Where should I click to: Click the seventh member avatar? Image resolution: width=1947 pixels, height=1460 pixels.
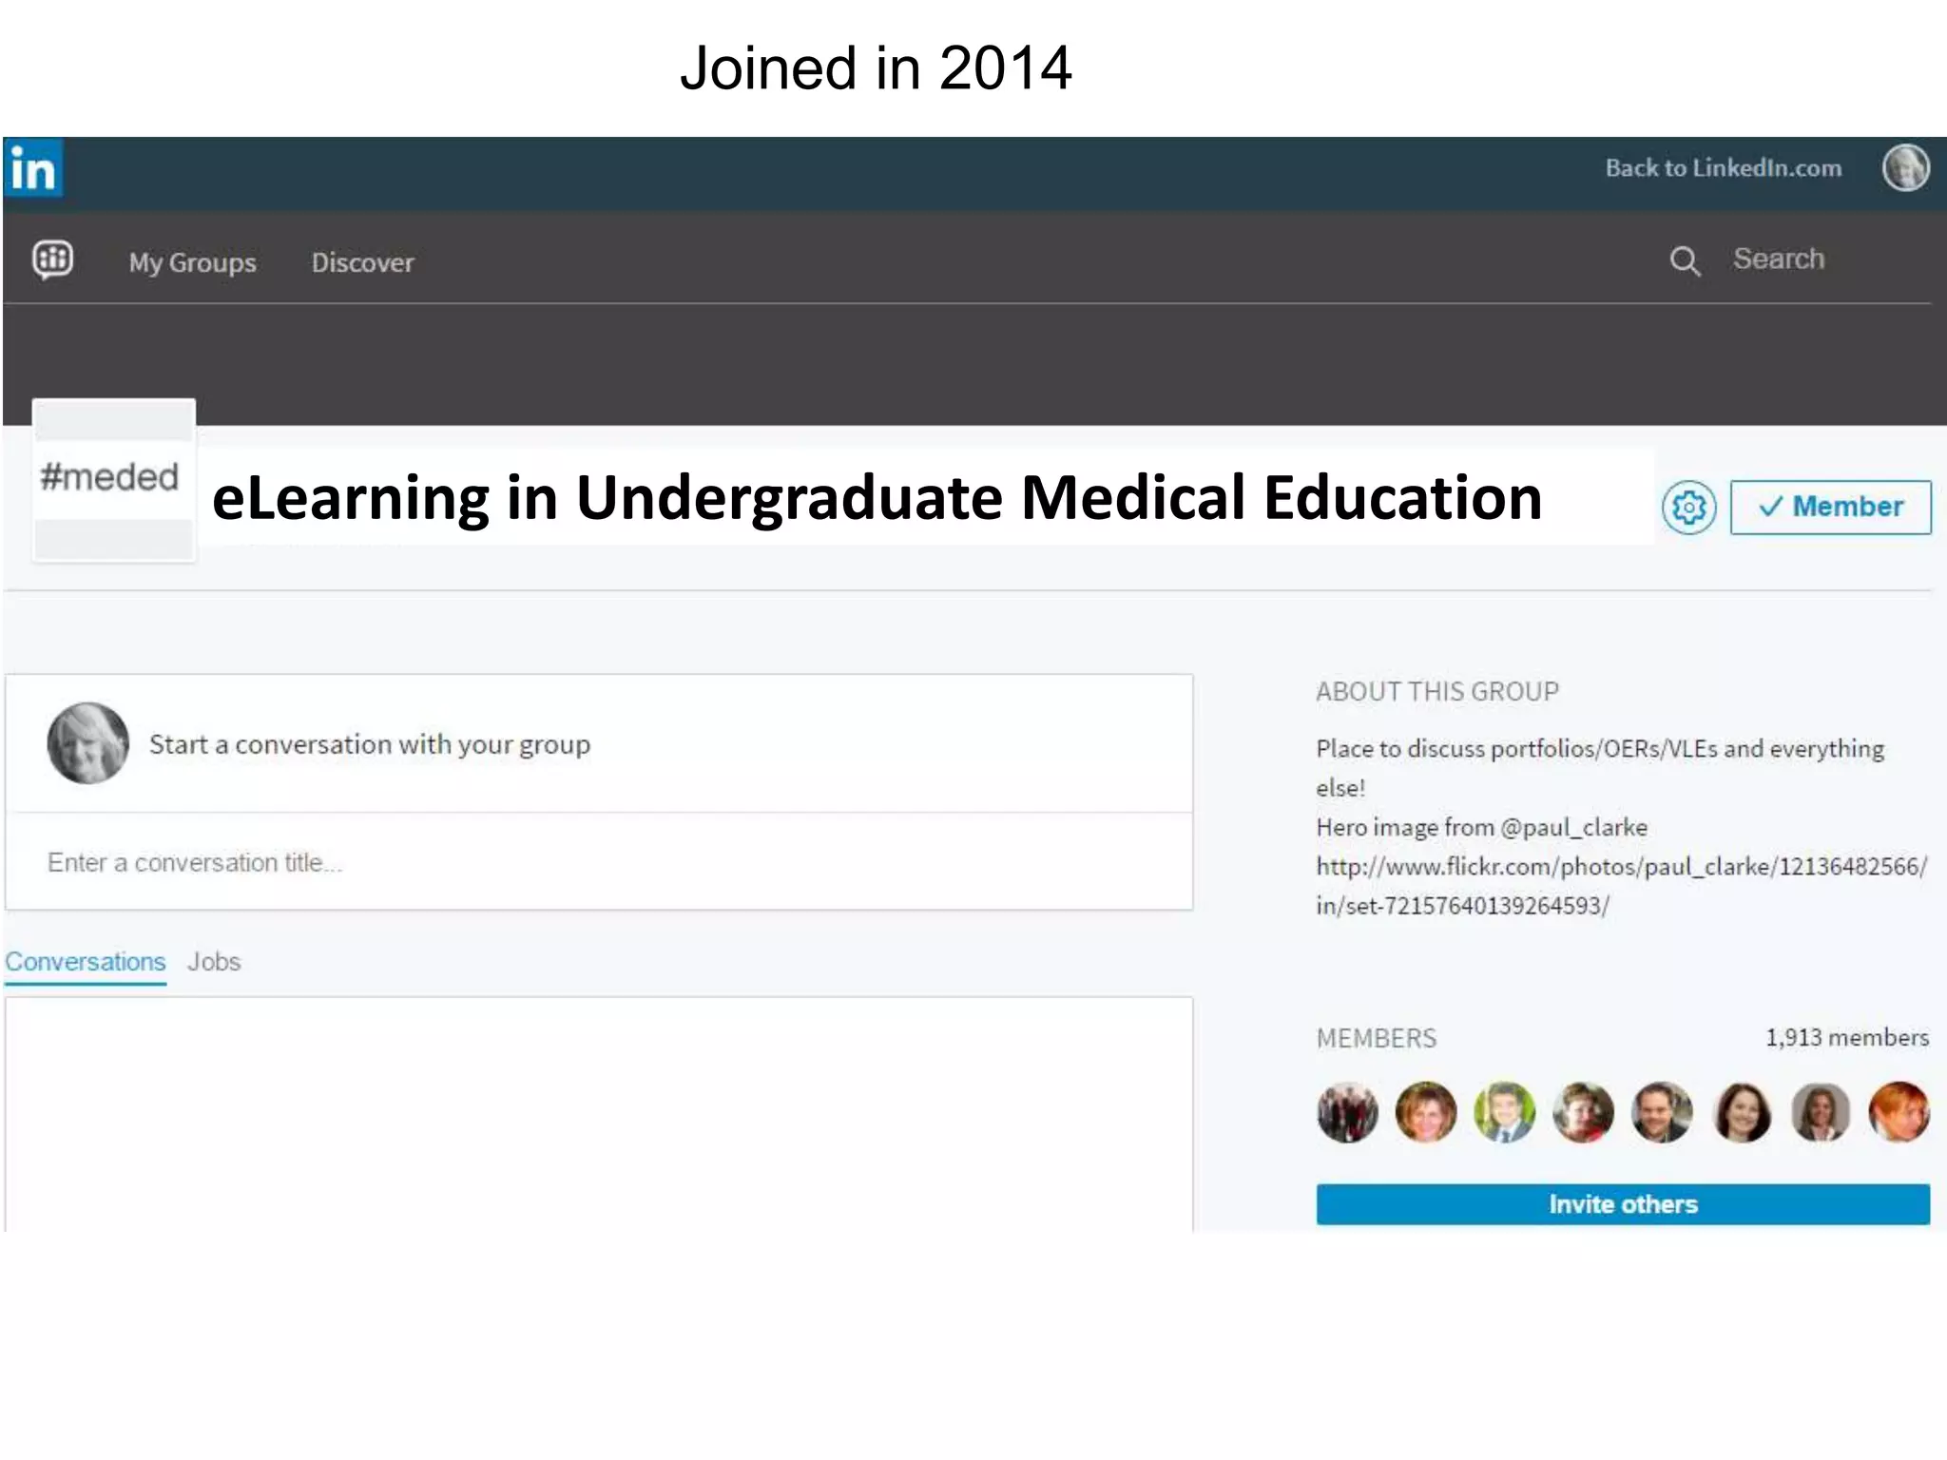click(x=1821, y=1112)
